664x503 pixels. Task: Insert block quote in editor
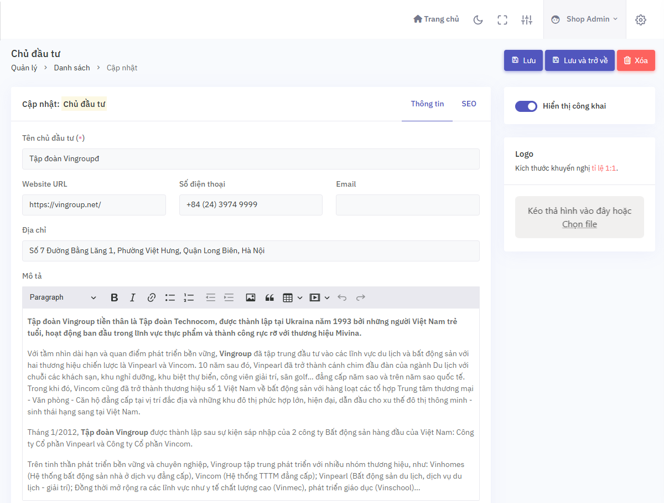click(269, 297)
